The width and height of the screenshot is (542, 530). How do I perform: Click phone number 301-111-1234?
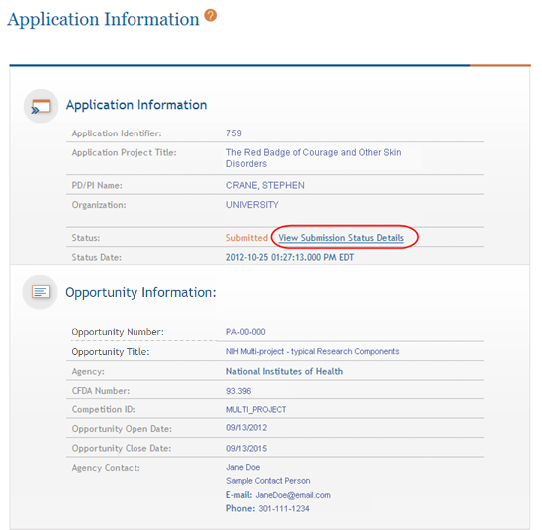pyautogui.click(x=284, y=508)
